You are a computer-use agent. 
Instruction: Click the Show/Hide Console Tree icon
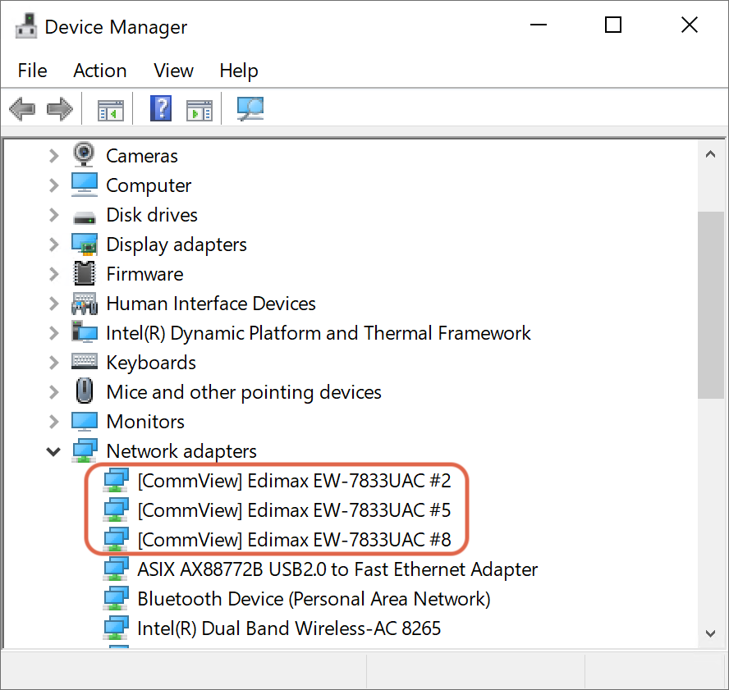(x=111, y=110)
